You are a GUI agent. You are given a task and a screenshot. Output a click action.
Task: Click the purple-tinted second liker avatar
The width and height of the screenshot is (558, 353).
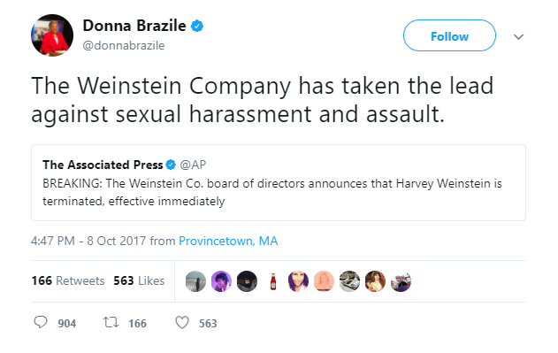point(221,281)
